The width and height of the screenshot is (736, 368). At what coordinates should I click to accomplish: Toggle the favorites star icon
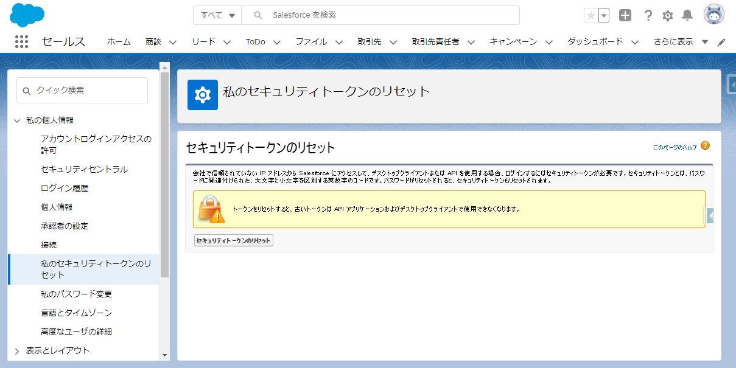590,15
